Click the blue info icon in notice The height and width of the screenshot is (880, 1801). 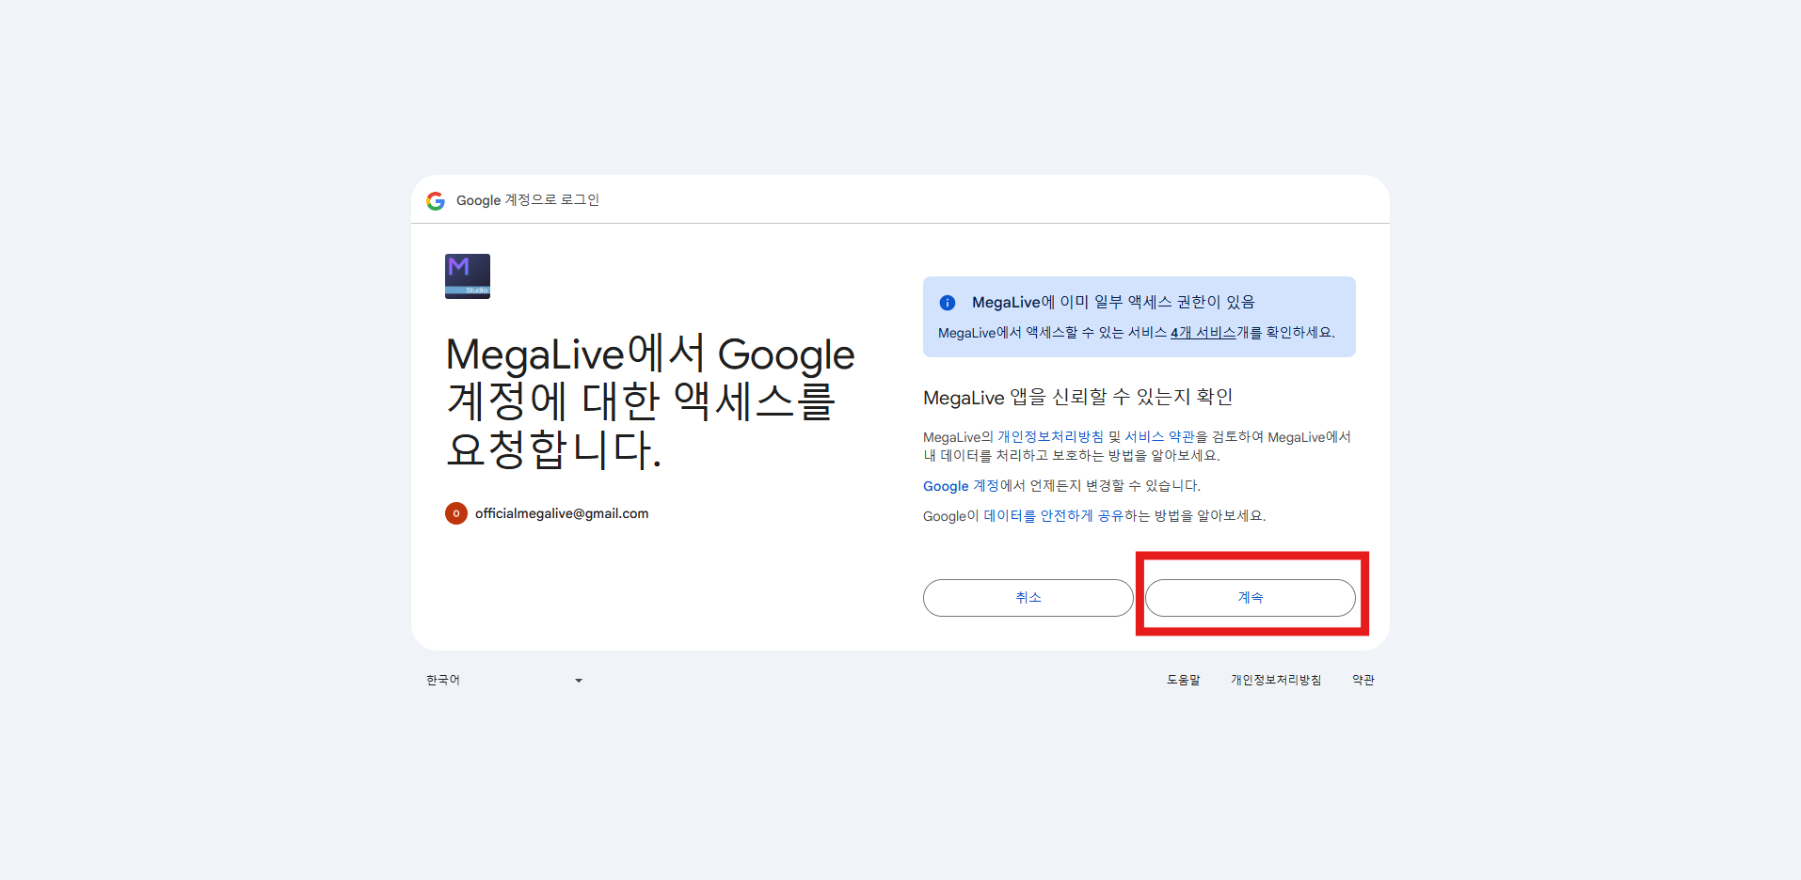pyautogui.click(x=948, y=303)
